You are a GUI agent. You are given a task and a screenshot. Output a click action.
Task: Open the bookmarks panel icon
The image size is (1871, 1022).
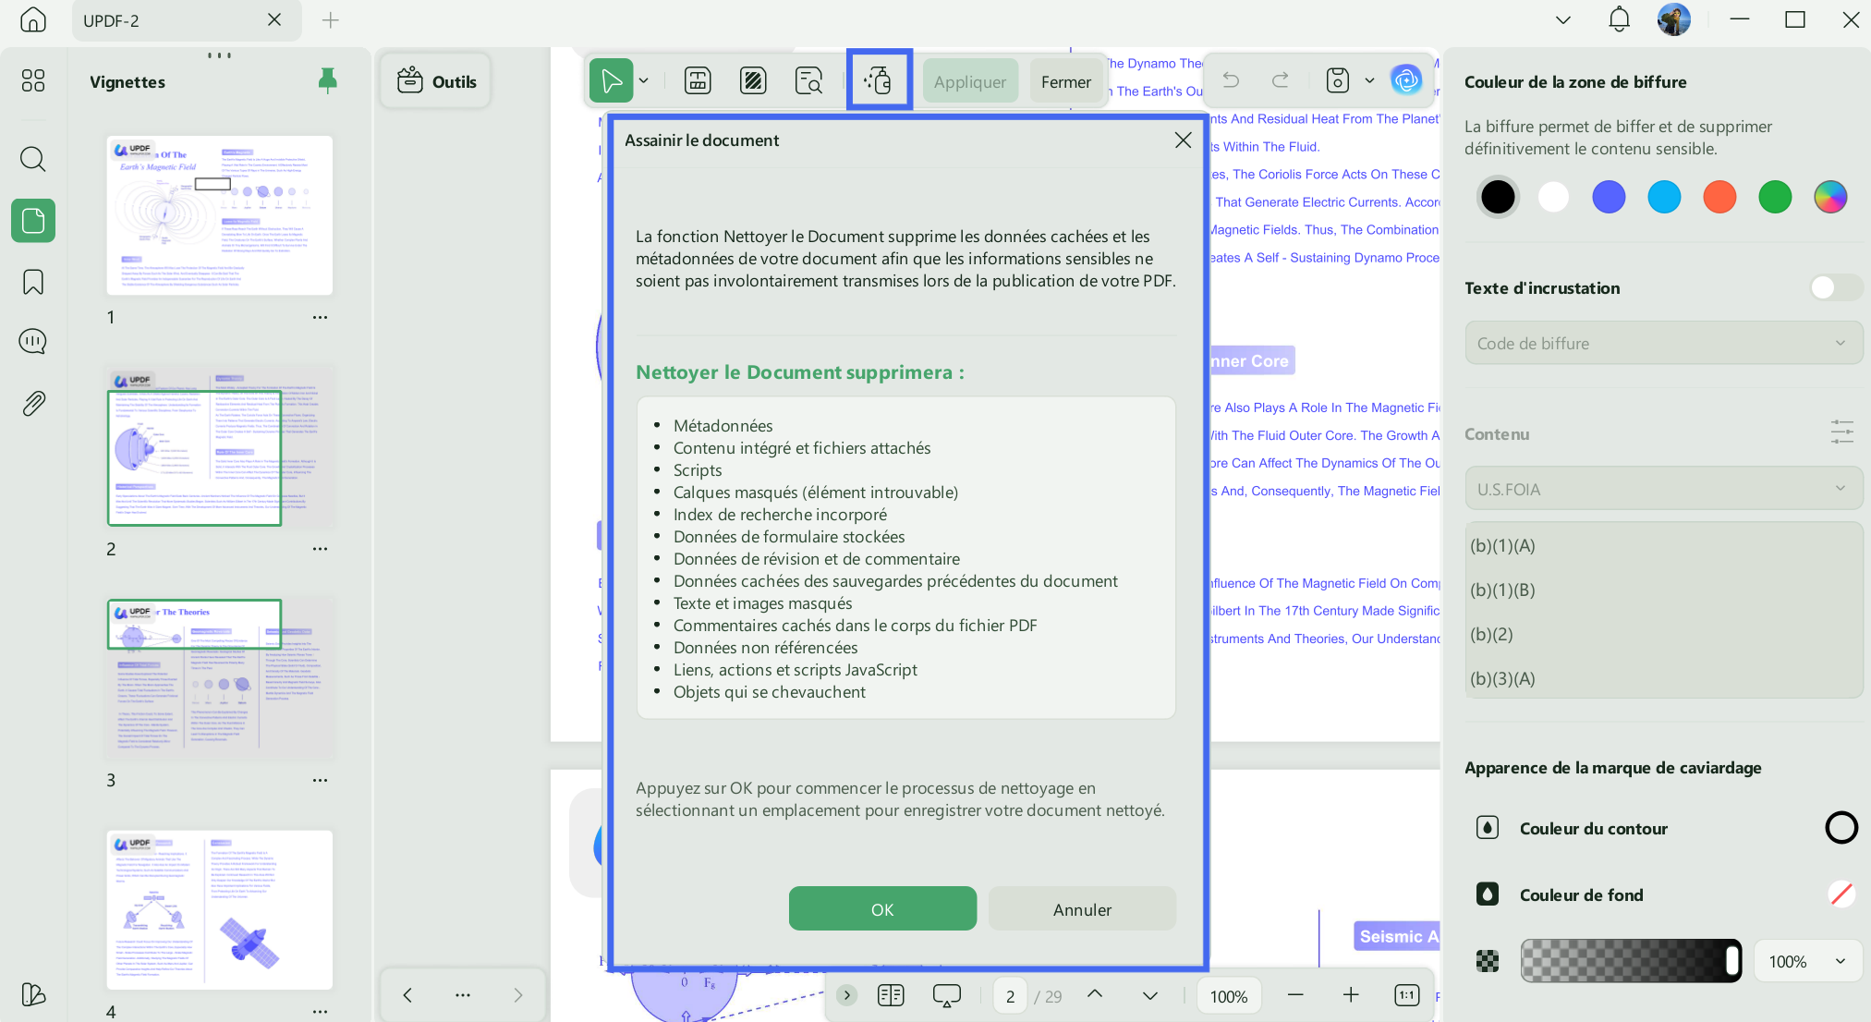33,282
